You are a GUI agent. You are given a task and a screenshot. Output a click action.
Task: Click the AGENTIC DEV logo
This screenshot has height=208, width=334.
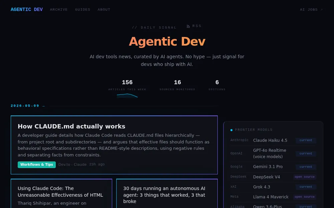(27, 10)
